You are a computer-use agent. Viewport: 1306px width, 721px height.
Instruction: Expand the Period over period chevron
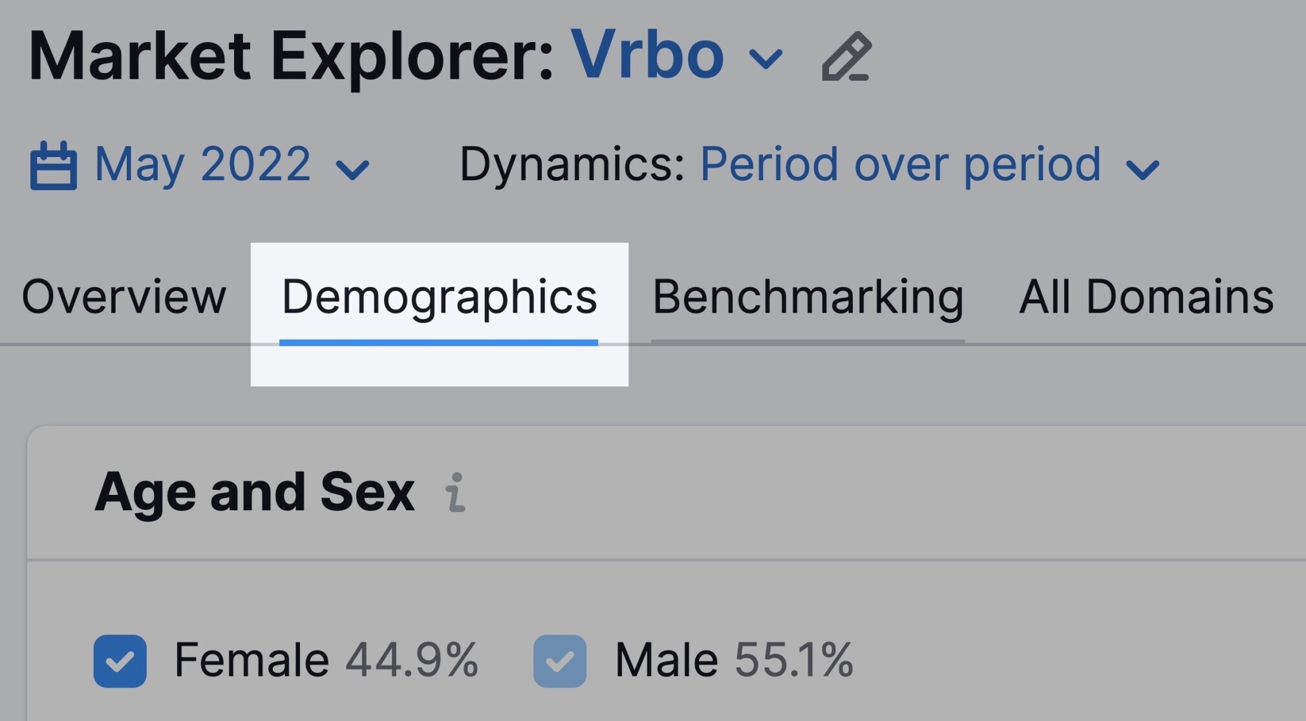click(1143, 170)
